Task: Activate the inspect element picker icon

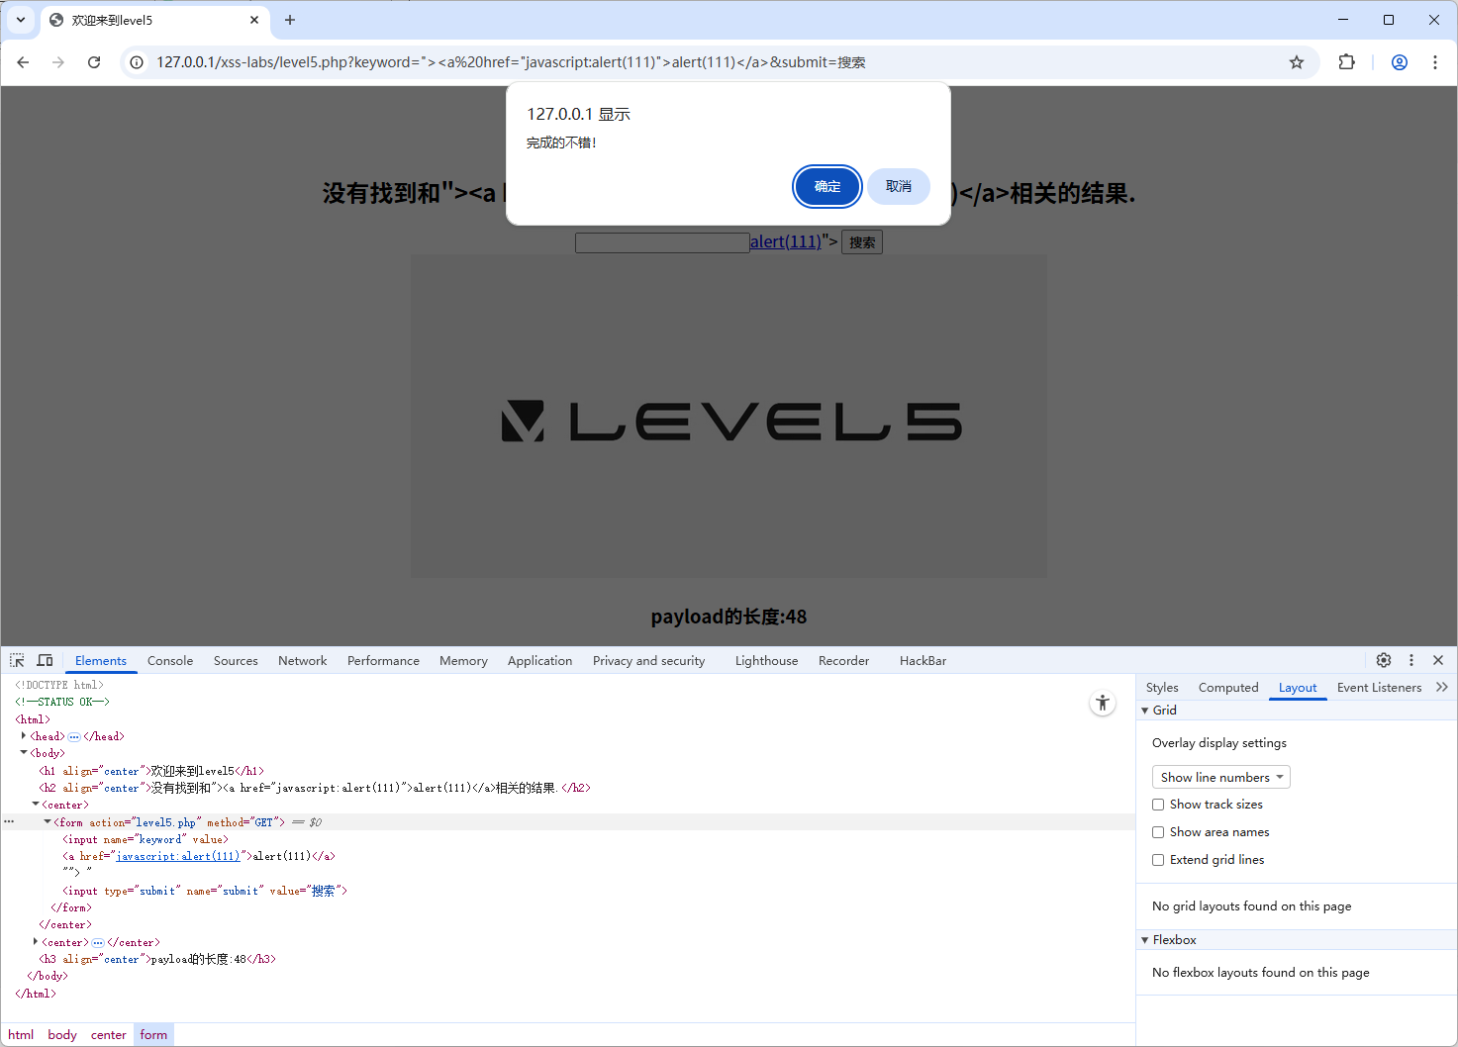Action: pos(17,660)
